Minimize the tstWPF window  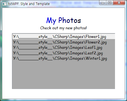coord(103,3)
